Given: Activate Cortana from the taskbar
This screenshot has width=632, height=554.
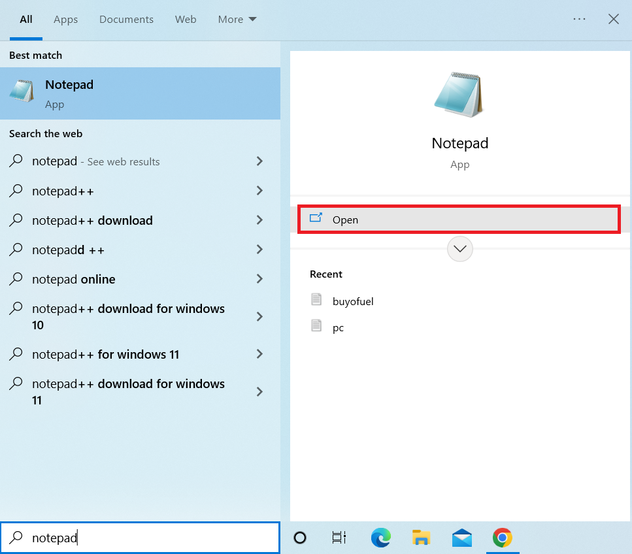Looking at the screenshot, I should (x=299, y=538).
